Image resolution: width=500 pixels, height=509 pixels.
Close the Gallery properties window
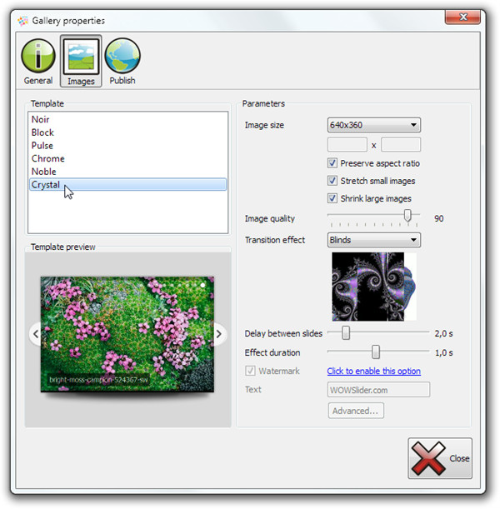[x=462, y=17]
